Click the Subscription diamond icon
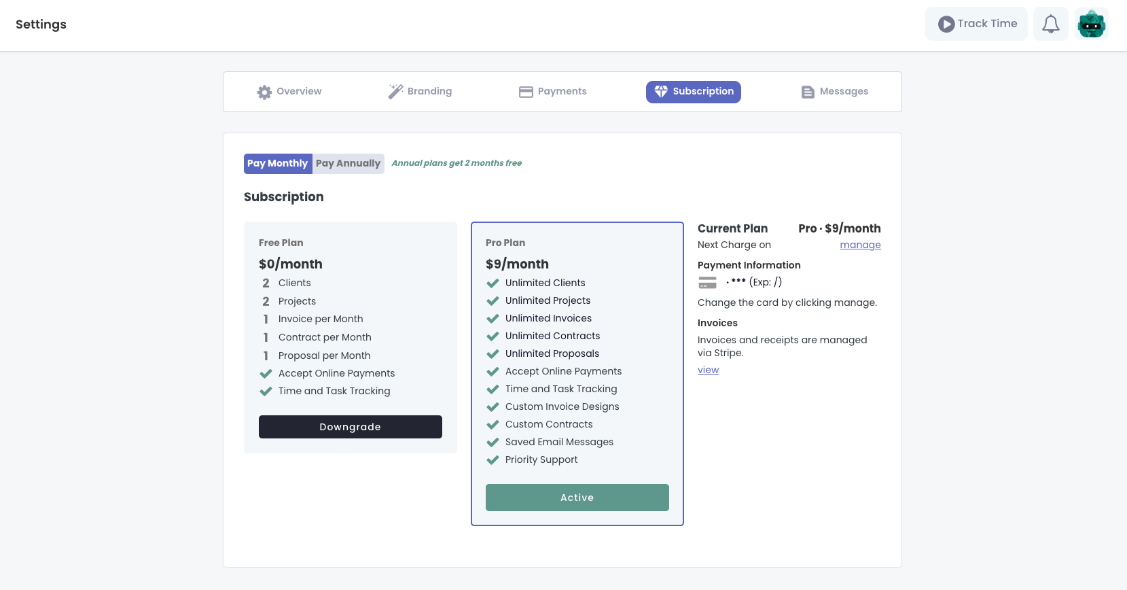 click(660, 92)
